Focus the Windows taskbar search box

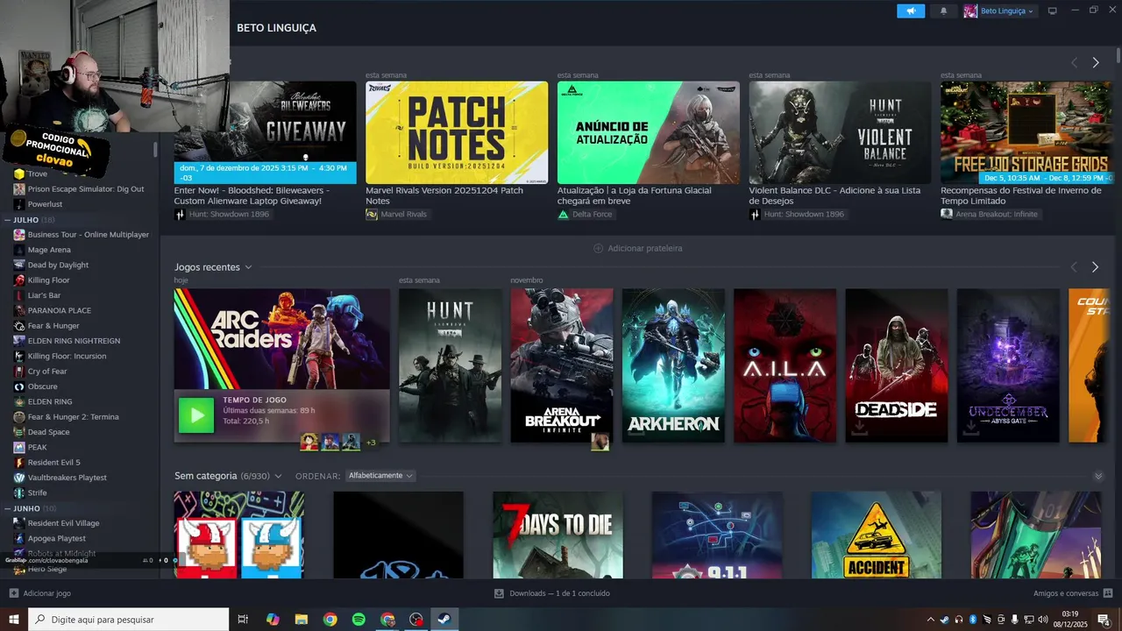129,620
